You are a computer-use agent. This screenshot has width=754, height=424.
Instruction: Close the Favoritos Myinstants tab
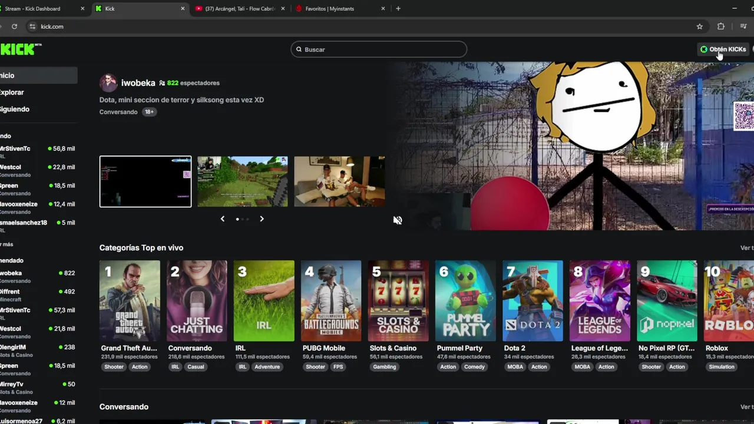coord(383,9)
